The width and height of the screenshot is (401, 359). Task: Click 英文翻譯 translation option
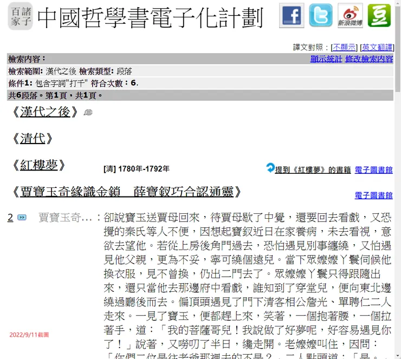point(377,47)
